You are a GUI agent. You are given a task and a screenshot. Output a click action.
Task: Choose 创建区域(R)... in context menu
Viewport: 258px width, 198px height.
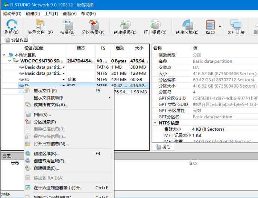pos(69,154)
